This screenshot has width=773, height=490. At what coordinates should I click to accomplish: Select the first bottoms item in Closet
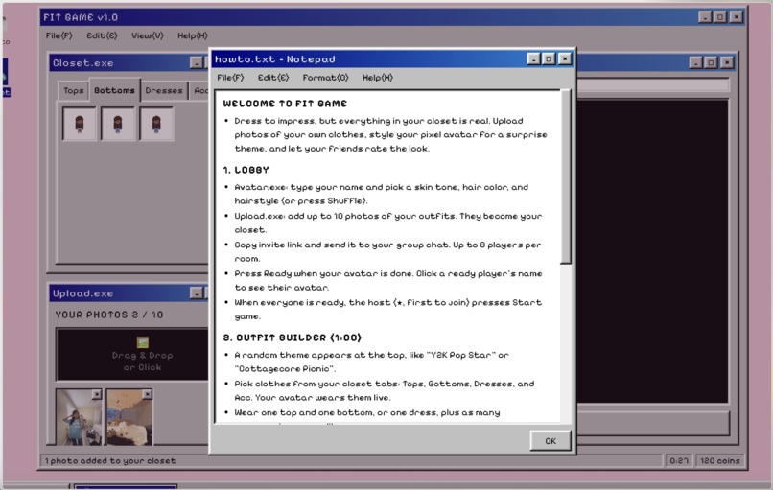80,124
